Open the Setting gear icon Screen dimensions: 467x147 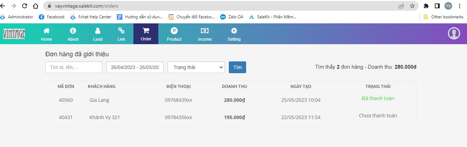(234, 31)
